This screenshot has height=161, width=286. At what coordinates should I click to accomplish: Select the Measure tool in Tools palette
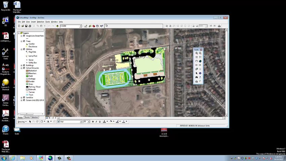[196, 81]
